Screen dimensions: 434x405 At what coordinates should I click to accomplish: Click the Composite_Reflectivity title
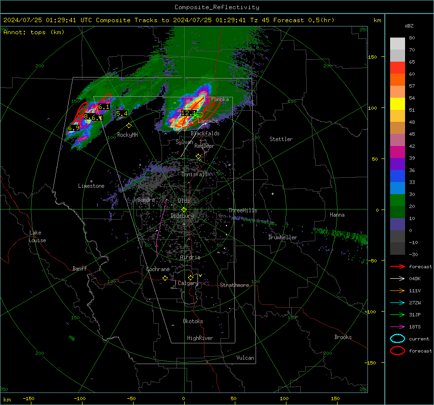pos(217,7)
